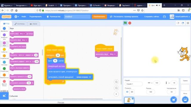Open effect dropdown in change effect block
Viewport: 191px width, 107px height.
point(21,55)
